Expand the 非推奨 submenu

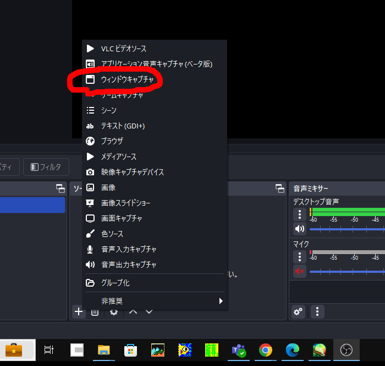(154, 301)
